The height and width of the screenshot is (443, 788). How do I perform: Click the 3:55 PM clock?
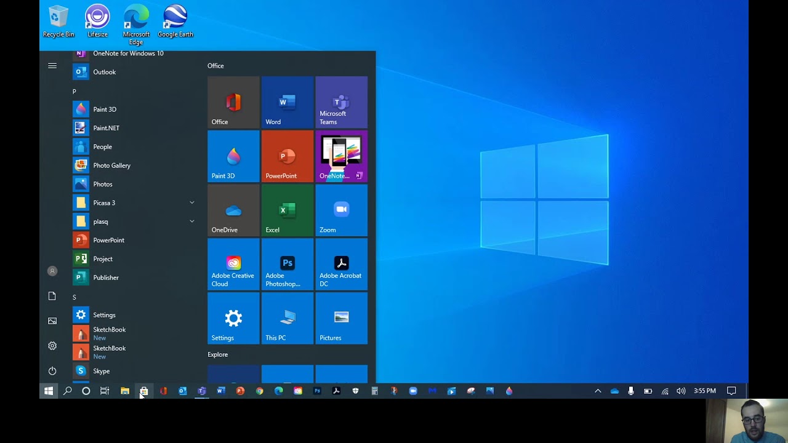pyautogui.click(x=705, y=391)
